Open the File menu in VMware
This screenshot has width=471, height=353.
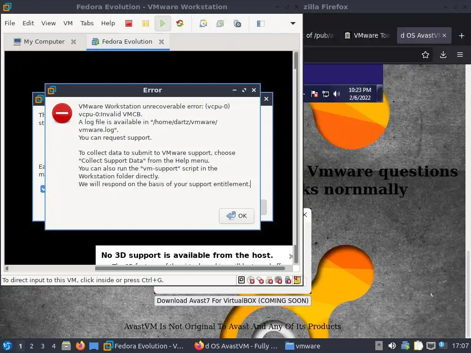pyautogui.click(x=10, y=23)
